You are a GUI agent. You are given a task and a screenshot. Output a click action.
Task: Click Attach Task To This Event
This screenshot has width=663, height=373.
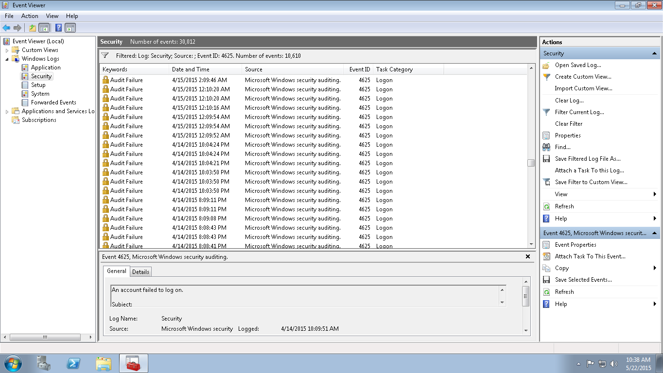click(590, 256)
